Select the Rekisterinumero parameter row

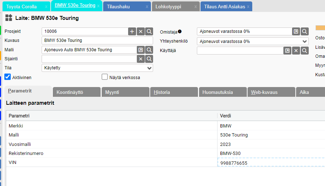[111, 153]
